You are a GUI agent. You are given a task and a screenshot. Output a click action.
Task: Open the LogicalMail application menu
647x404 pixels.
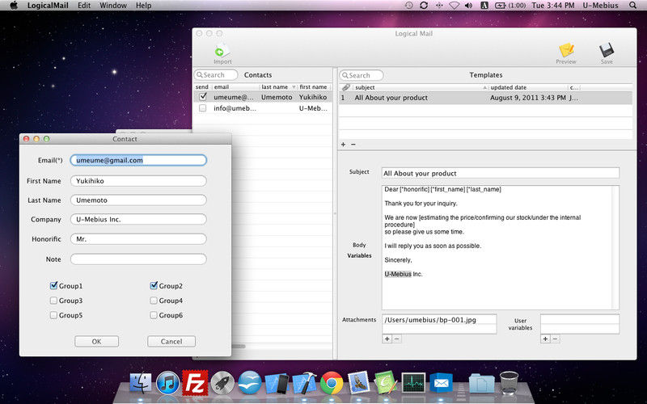[x=48, y=6]
